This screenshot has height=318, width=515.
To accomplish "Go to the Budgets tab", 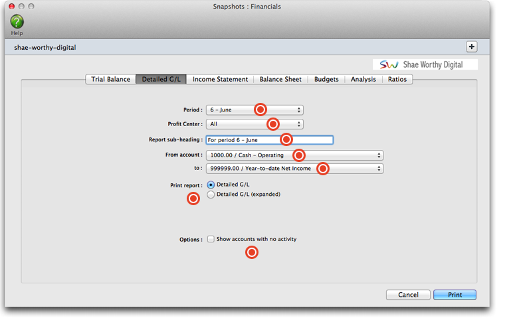I will [x=326, y=79].
